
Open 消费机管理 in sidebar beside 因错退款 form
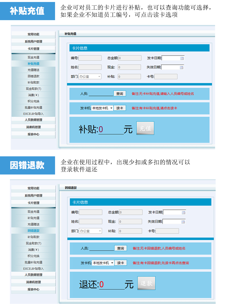(33, 282)
